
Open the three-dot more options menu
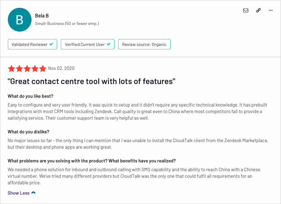click(x=271, y=10)
